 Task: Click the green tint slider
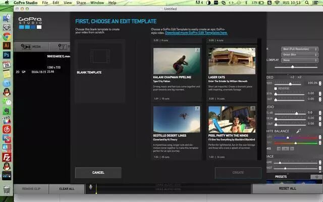pyautogui.click(x=296, y=143)
